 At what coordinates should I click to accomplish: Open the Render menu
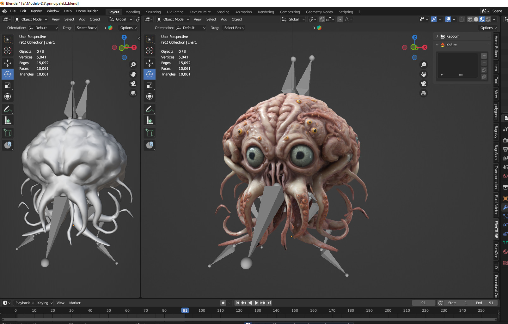36,11
